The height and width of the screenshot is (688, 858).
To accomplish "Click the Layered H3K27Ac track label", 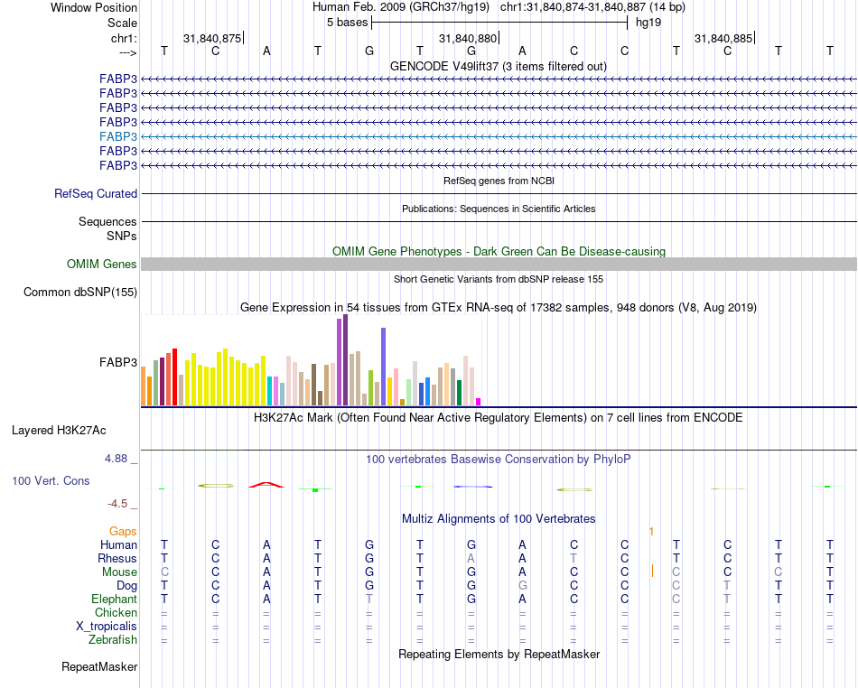I will 59,431.
